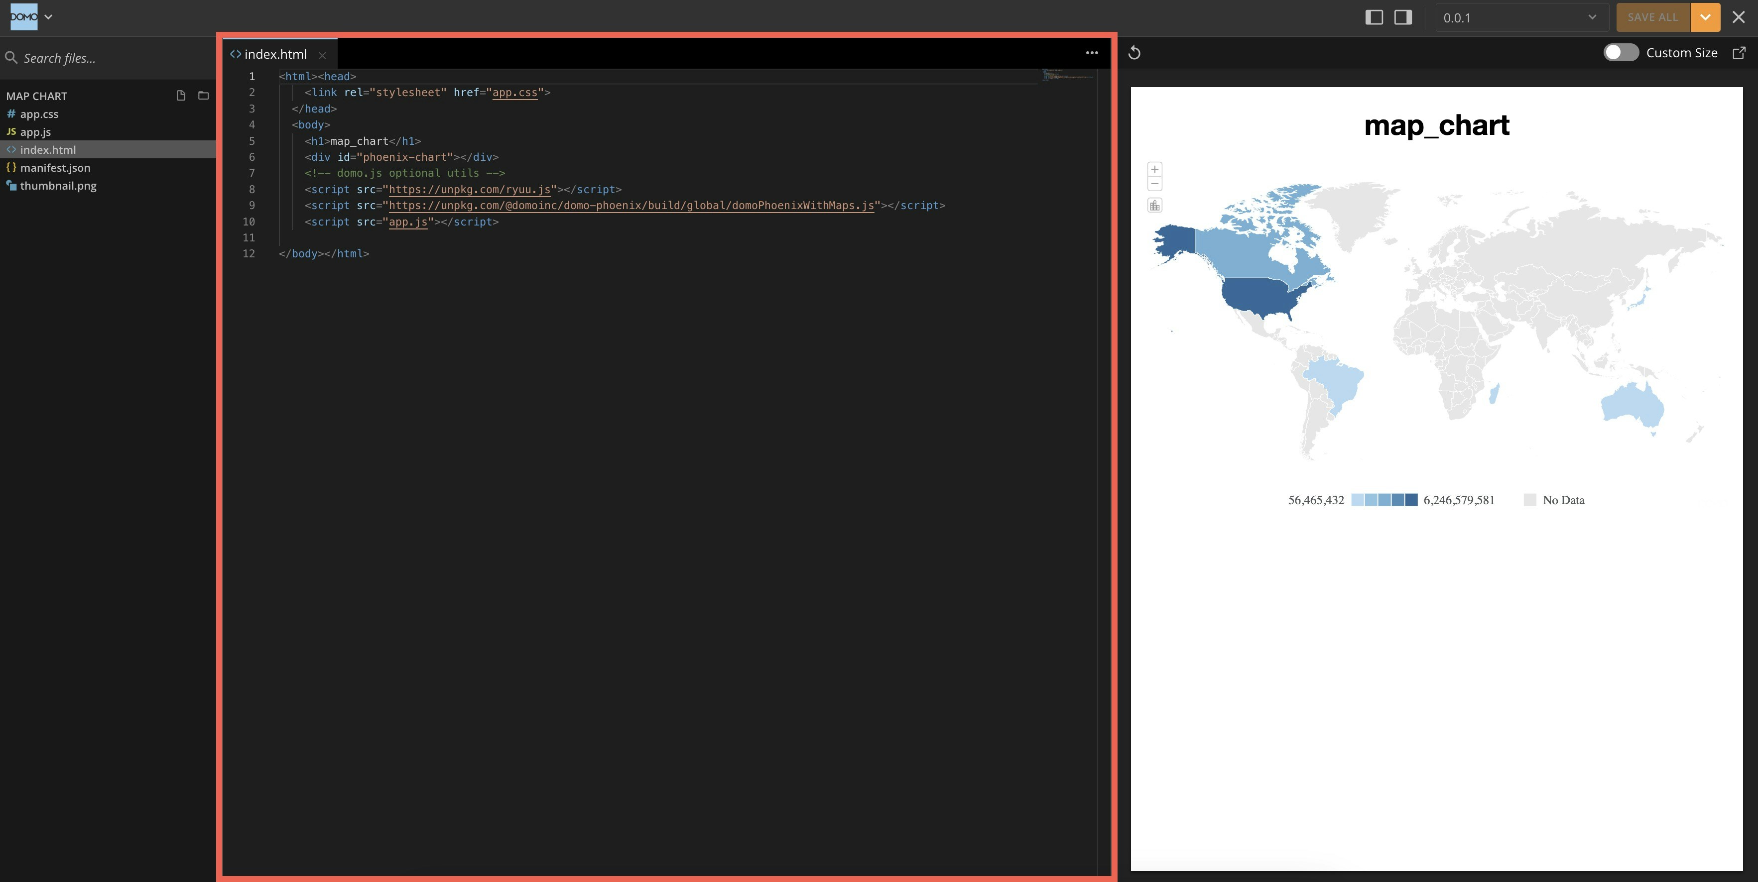
Task: Select the city view icon on the map
Action: click(x=1154, y=205)
